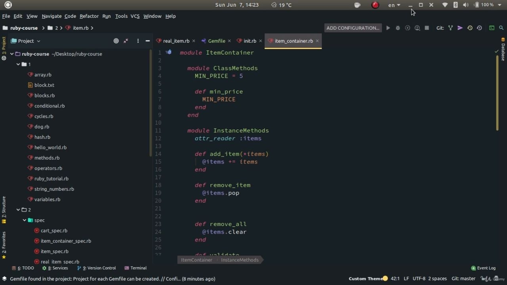Open the 1: Project side tab

coord(4,48)
